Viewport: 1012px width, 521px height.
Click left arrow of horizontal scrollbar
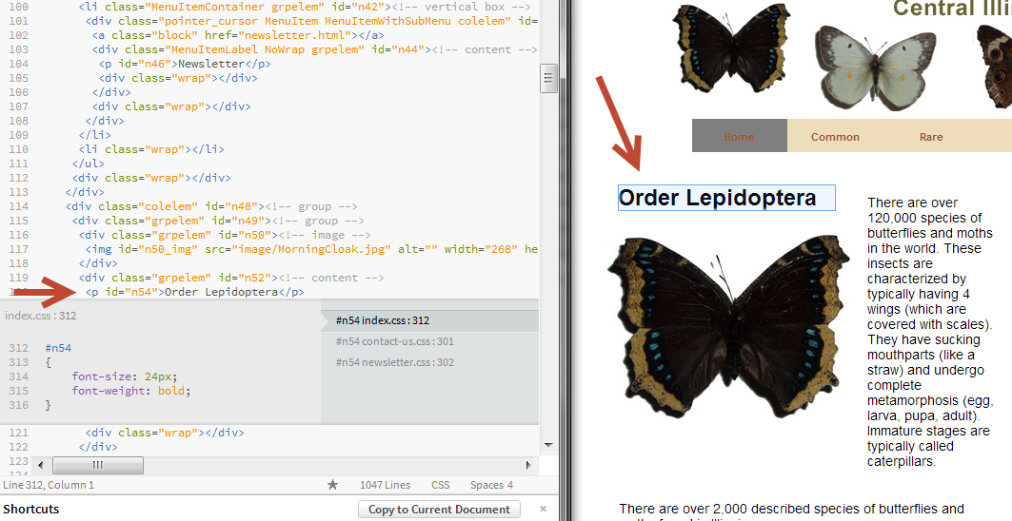click(x=40, y=465)
